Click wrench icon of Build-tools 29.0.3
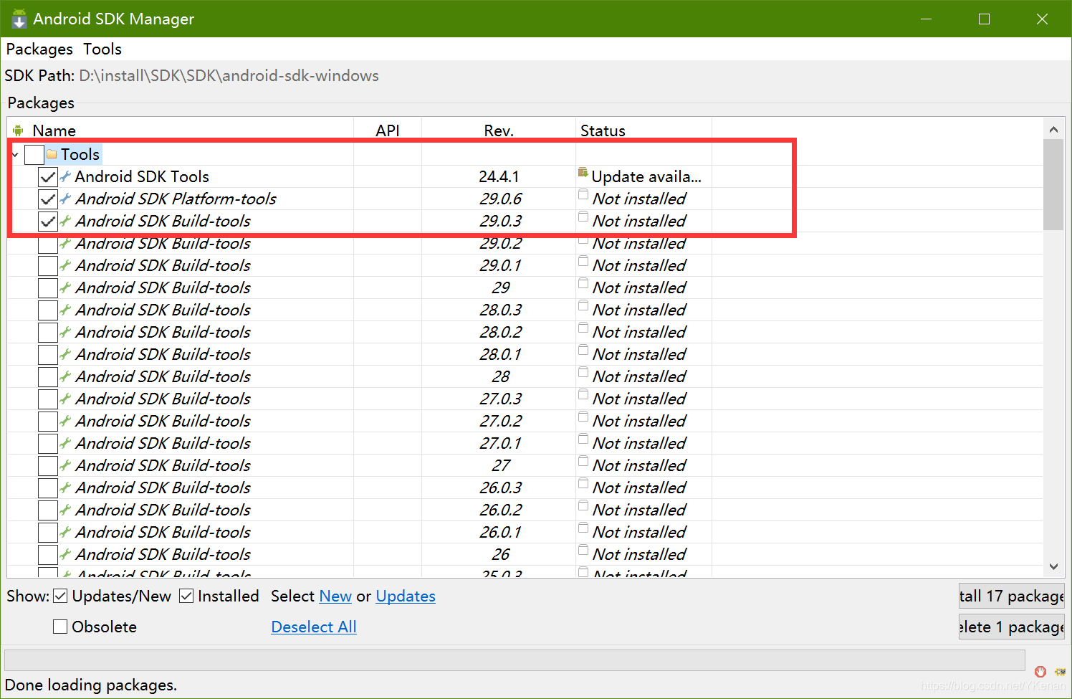 [x=65, y=221]
